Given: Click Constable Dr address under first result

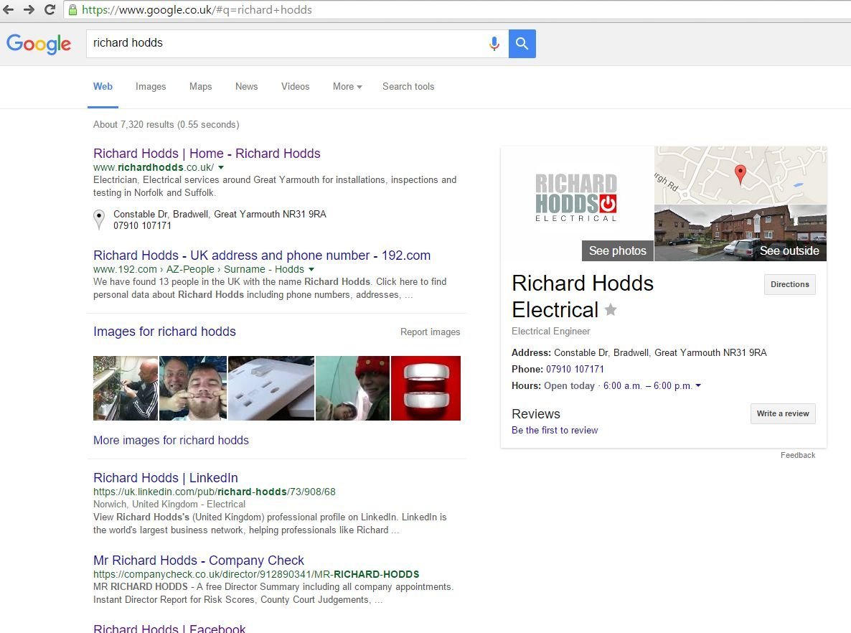Looking at the screenshot, I should tap(220, 214).
